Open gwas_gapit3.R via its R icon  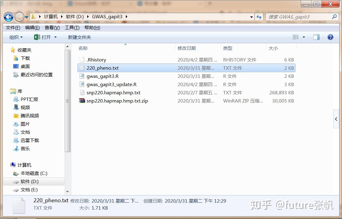[x=82, y=76]
